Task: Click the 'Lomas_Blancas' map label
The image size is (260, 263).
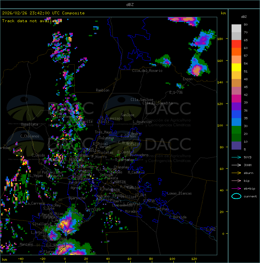Action: [x=179, y=193]
